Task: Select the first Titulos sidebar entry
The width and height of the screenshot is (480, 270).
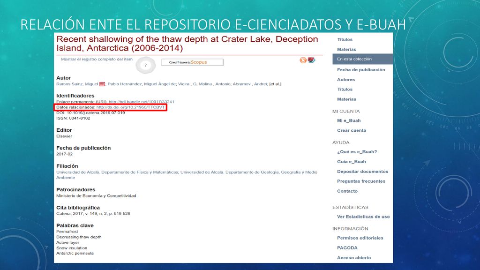Action: pyautogui.click(x=345, y=39)
